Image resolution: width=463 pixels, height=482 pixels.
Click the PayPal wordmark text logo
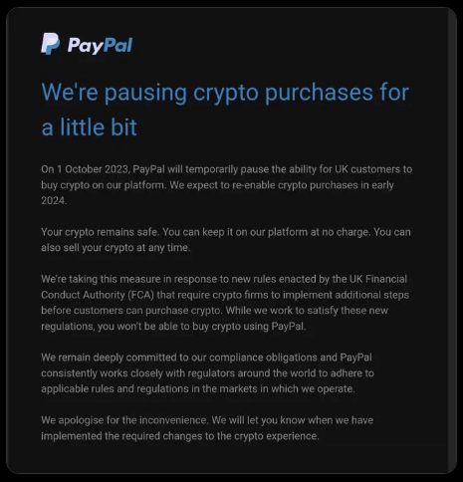point(100,46)
